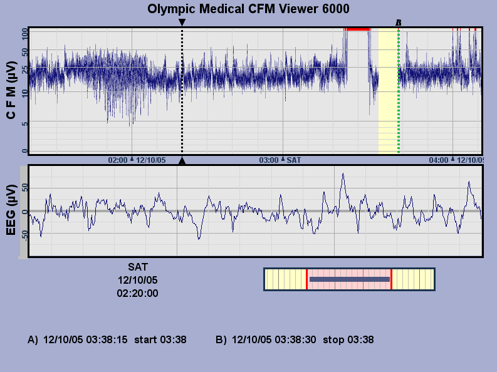Image resolution: width=497 pixels, height=372 pixels.
Task: Click the 04:00 12/10 time marker
Action: (456, 160)
